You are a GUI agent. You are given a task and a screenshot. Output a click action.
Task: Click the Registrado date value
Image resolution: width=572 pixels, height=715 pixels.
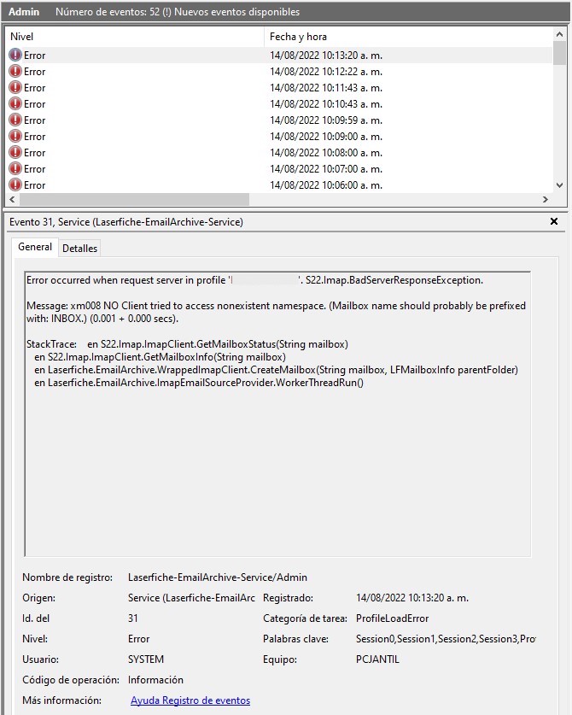(412, 598)
